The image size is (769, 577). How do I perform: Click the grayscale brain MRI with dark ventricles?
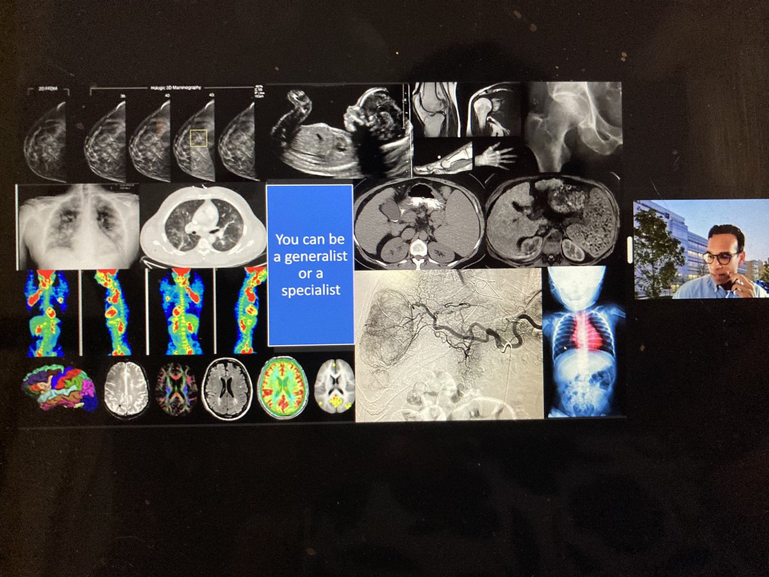227,389
